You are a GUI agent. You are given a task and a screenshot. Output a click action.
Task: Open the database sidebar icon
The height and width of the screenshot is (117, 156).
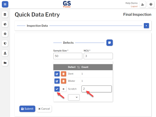5,14
